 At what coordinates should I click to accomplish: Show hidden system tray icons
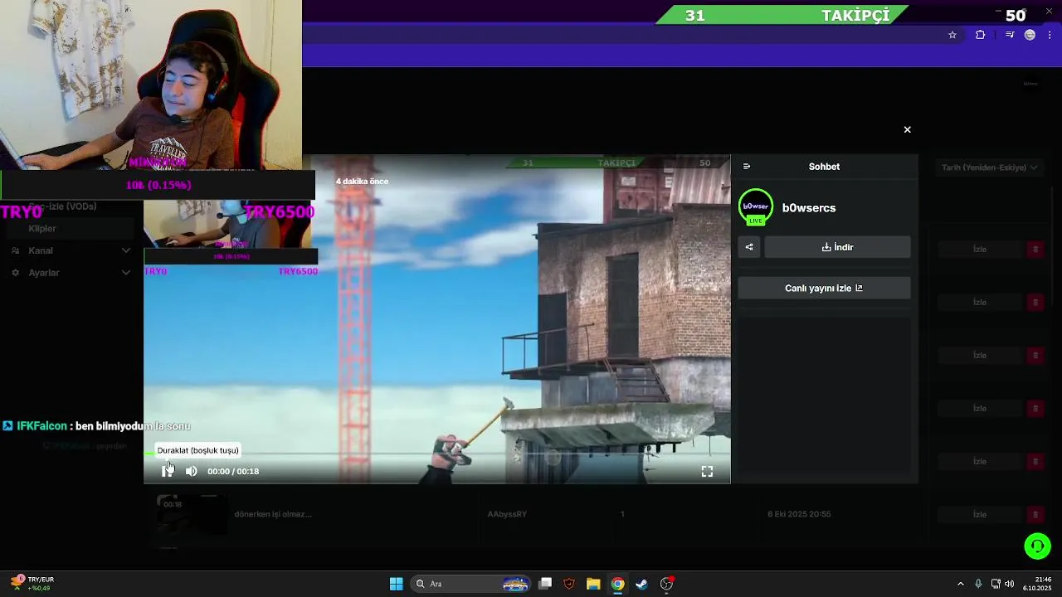point(961,584)
